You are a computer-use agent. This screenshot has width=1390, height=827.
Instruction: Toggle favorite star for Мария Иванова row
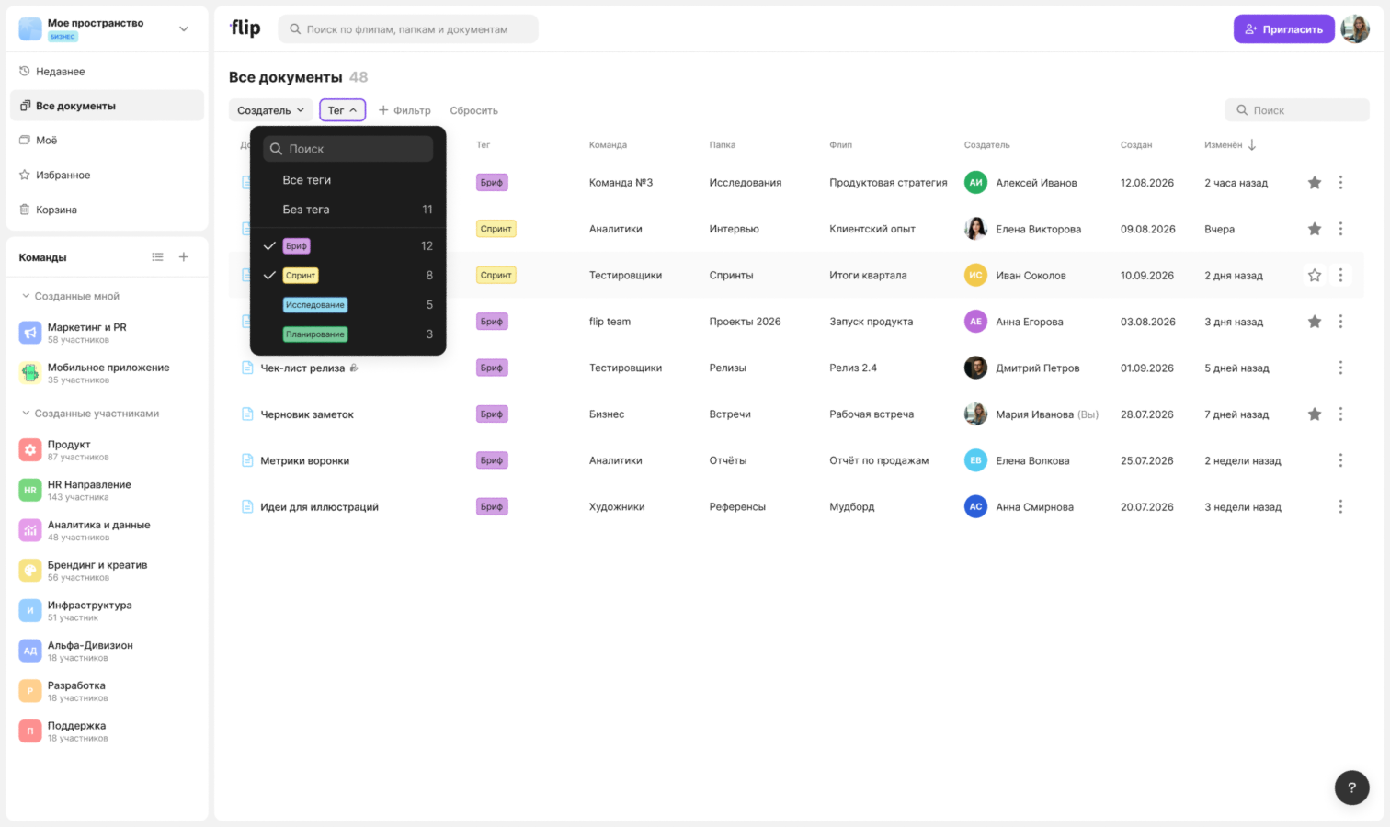coord(1315,414)
